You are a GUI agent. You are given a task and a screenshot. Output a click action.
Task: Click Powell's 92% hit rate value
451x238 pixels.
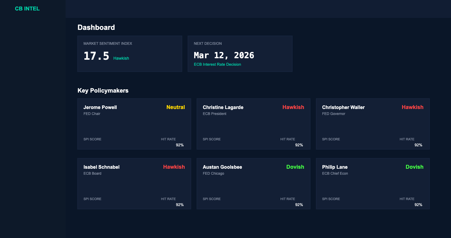(x=180, y=145)
